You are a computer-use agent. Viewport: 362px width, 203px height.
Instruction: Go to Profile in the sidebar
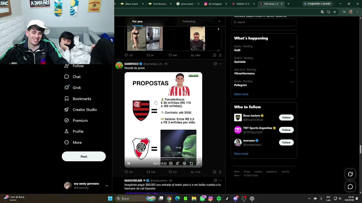(74, 131)
